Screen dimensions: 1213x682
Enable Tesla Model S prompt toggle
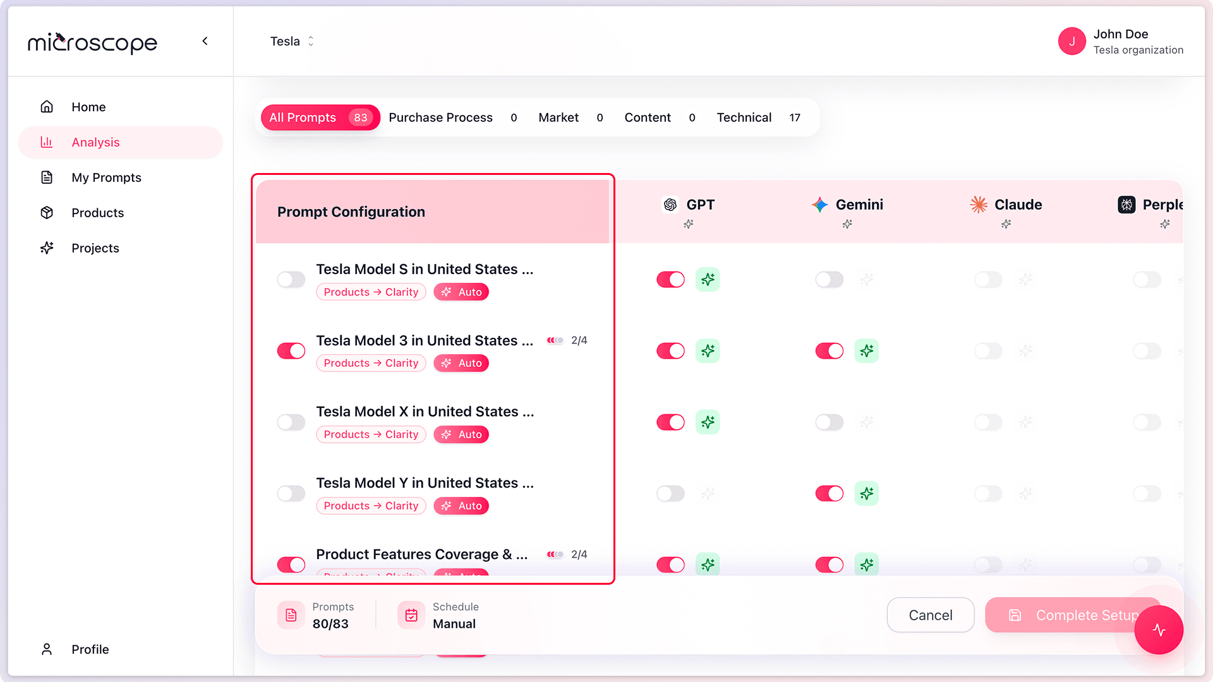(291, 279)
